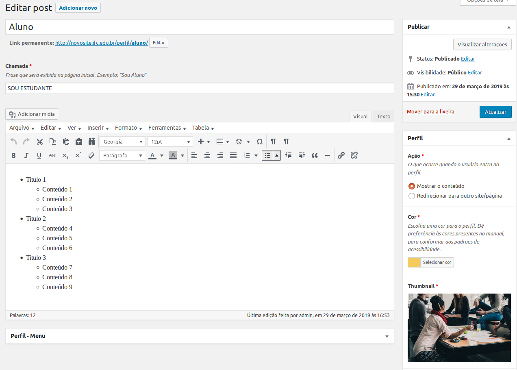
Task: Click the cut scissors icon
Action: point(39,141)
